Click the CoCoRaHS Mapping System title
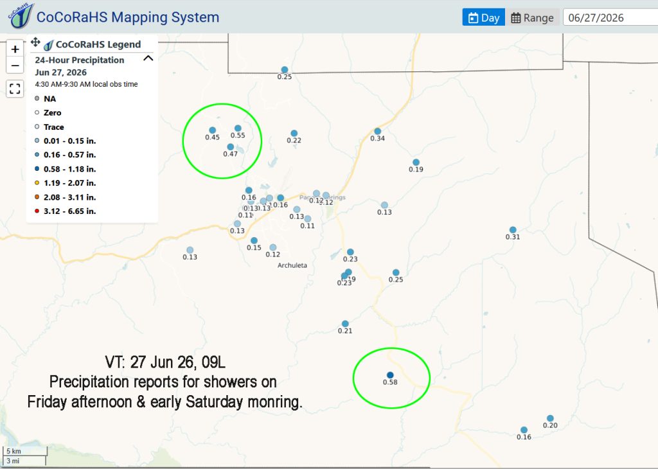 [128, 17]
